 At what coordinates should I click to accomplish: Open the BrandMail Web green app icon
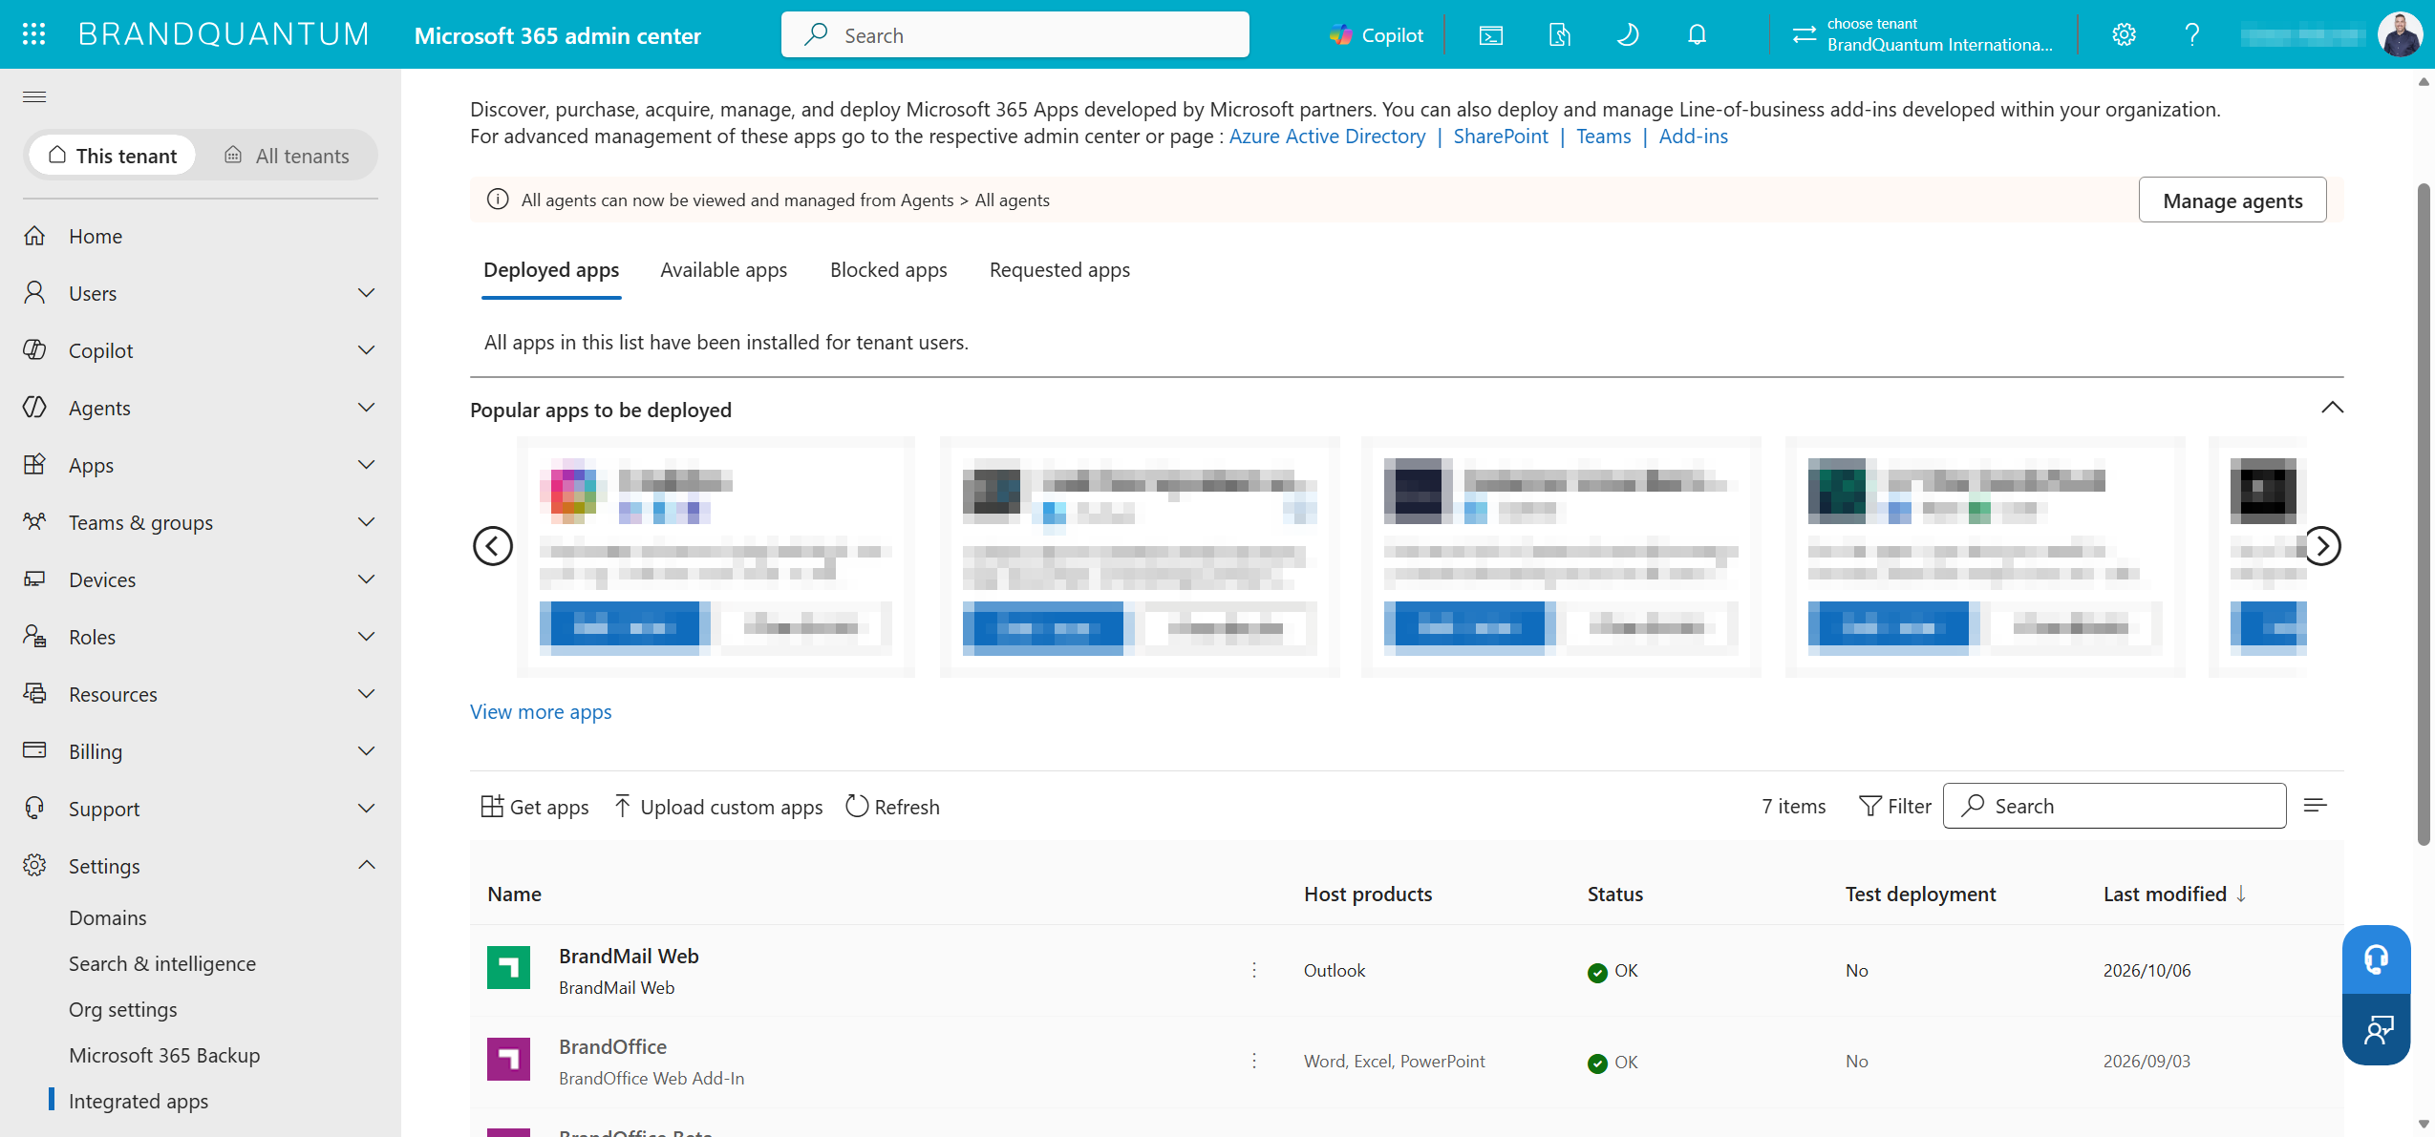click(508, 968)
